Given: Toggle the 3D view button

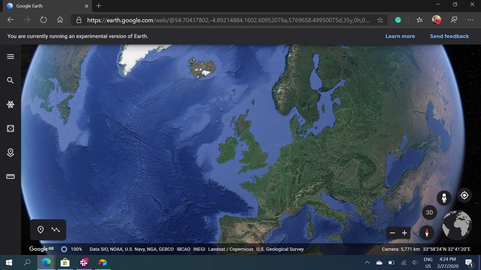Looking at the screenshot, I should (429, 212).
